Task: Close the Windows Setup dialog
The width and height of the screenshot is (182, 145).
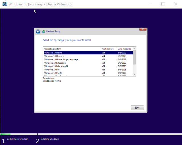Action: click(x=143, y=29)
